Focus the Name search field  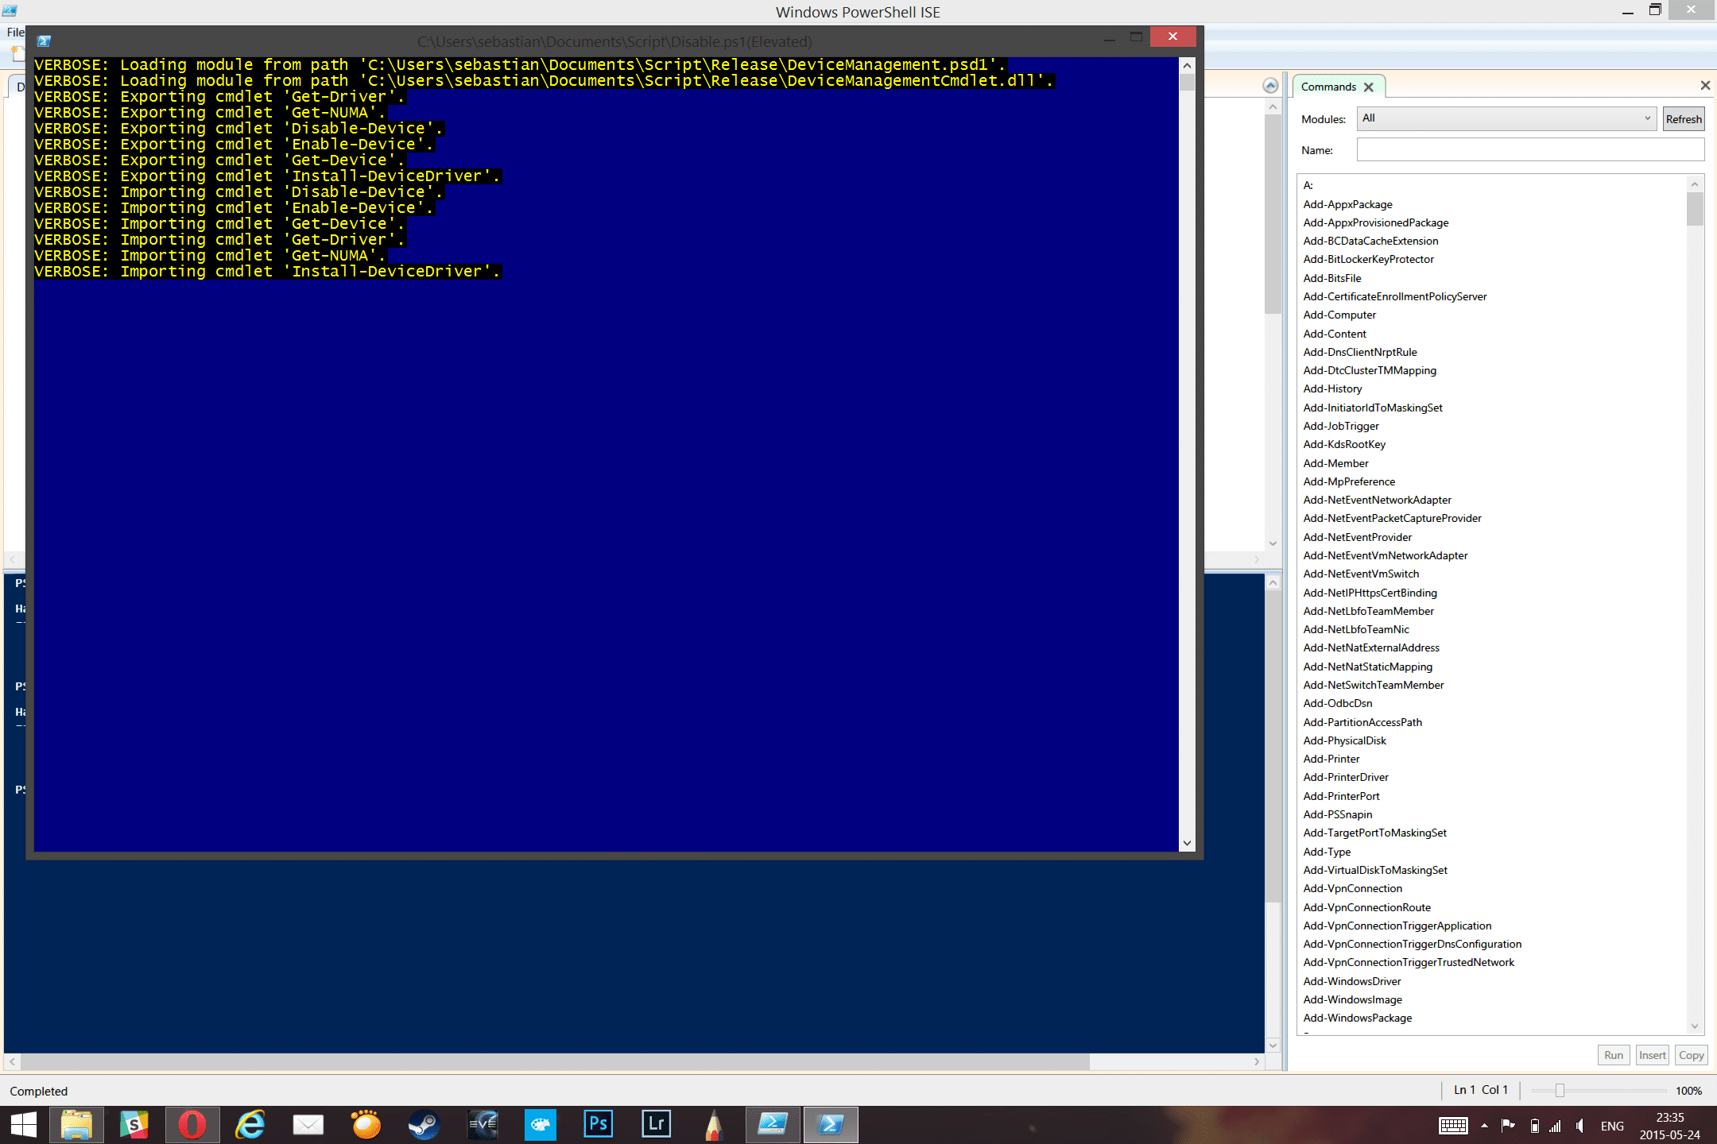(1530, 150)
